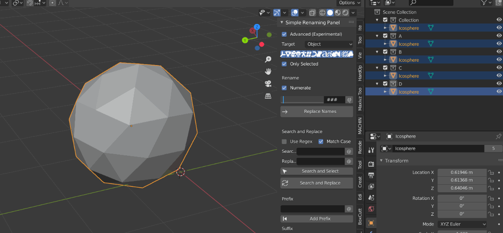Open Render properties tab
503x233 pixels.
coord(371,163)
